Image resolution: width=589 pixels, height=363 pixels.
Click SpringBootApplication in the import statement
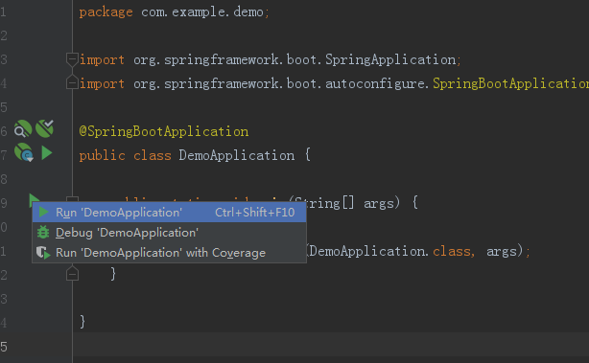tap(510, 83)
